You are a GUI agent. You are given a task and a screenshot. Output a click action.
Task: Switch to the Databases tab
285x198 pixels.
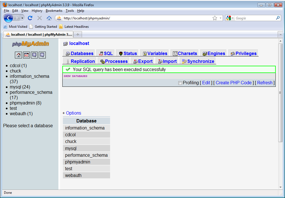tap(79, 53)
